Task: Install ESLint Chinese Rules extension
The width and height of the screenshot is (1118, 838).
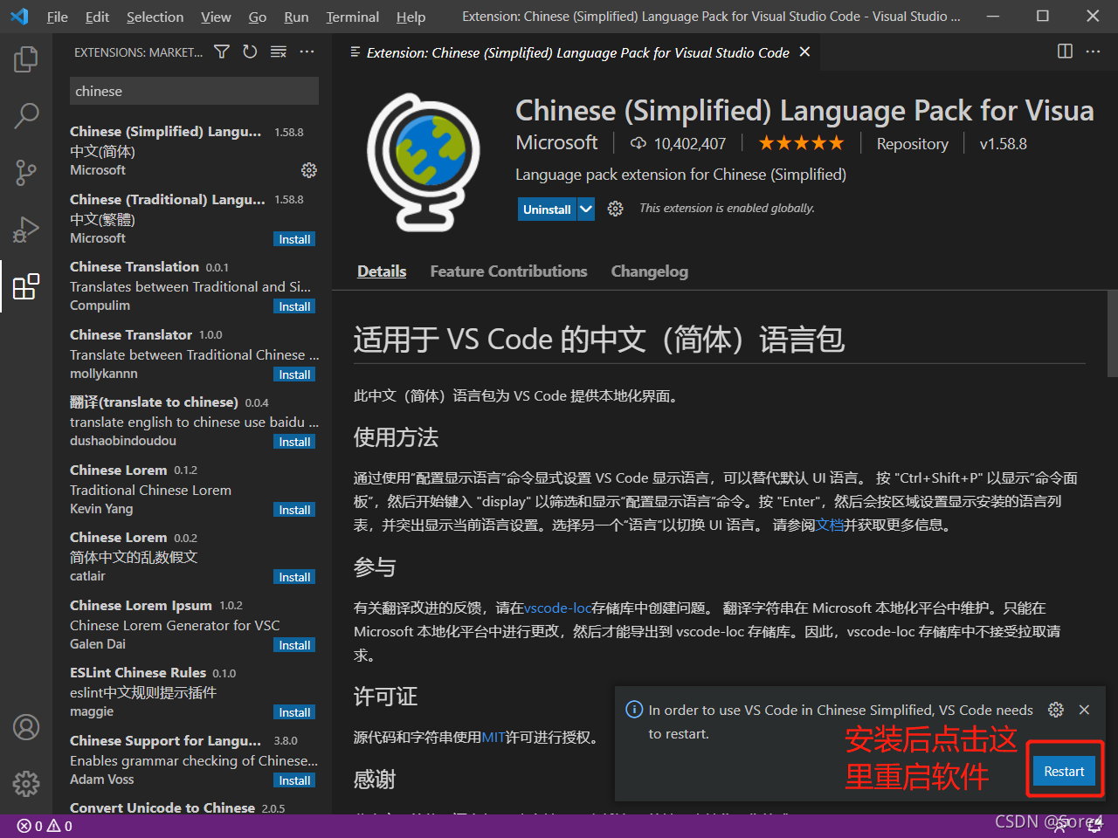Action: click(x=294, y=712)
